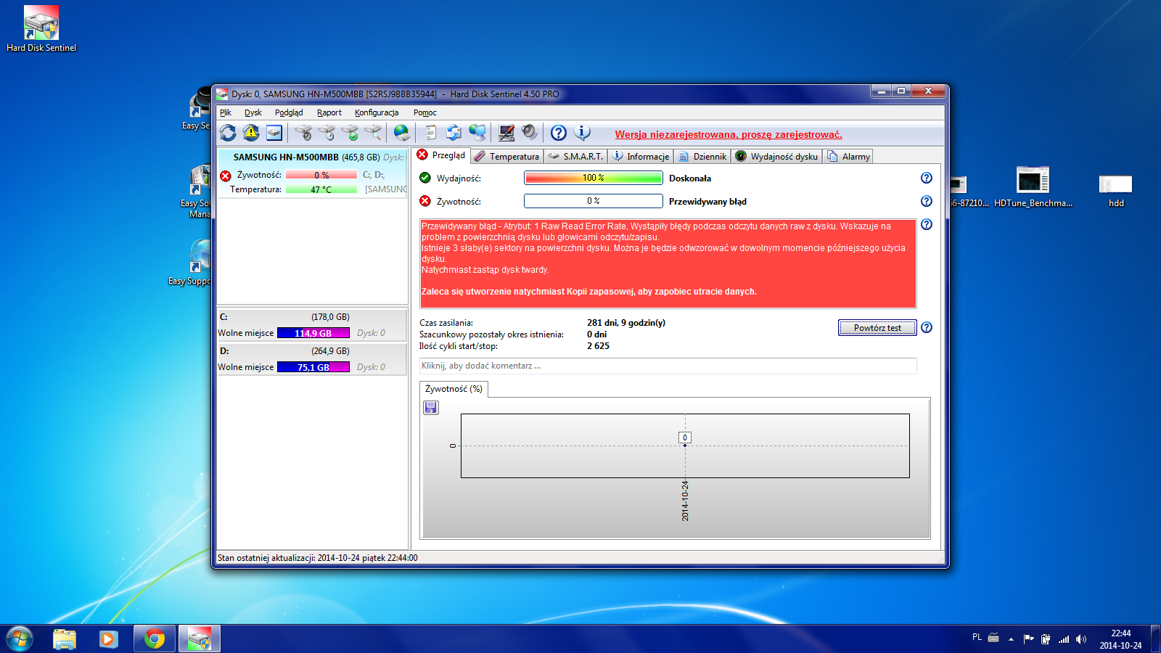Click the 2 625 start/stop cycles value

pos(598,346)
